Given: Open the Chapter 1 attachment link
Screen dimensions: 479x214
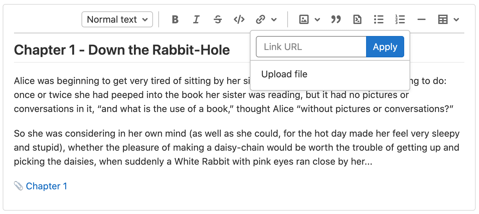Looking at the screenshot, I should [46, 186].
